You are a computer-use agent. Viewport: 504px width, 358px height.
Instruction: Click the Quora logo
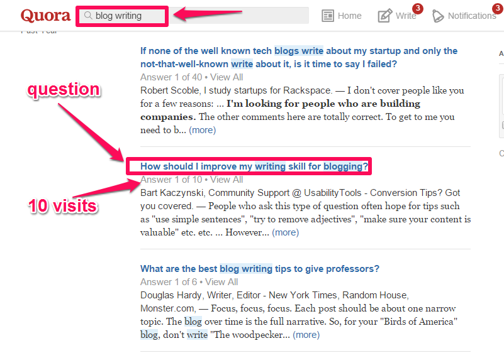[45, 16]
